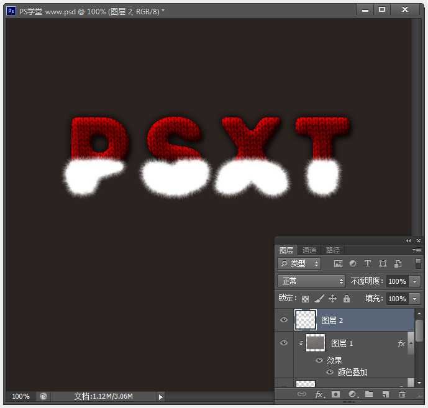Create a new layer group folder
This screenshot has height=408, width=428.
(x=369, y=394)
